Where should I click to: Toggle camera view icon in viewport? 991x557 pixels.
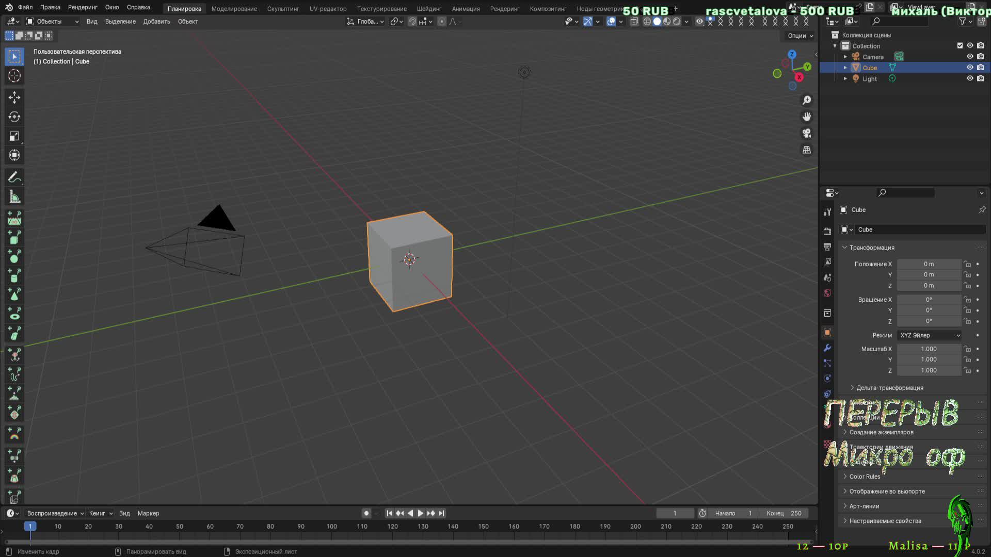pyautogui.click(x=807, y=134)
